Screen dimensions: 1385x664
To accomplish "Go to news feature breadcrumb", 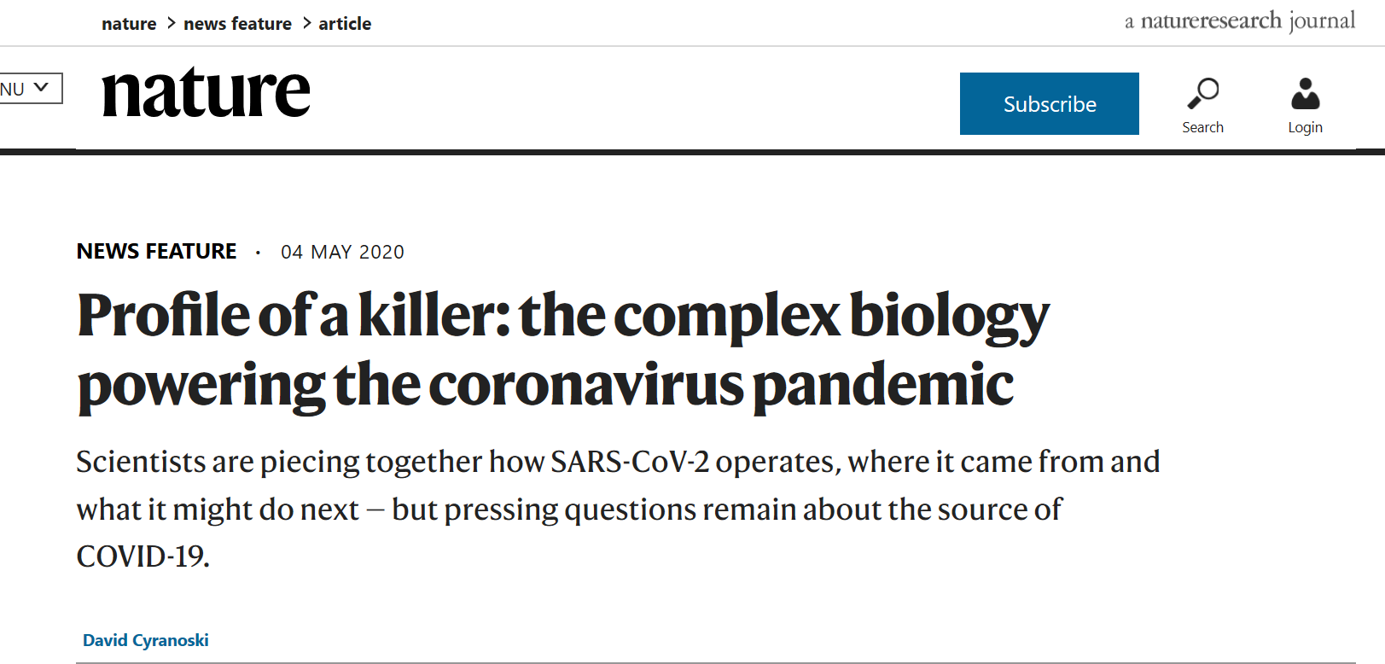I will pyautogui.click(x=237, y=24).
